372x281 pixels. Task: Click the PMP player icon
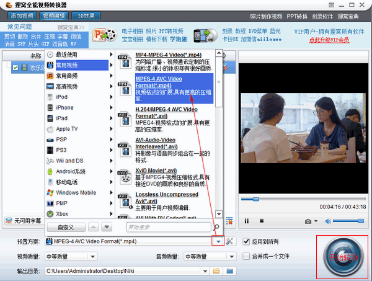pyautogui.click(x=50, y=203)
